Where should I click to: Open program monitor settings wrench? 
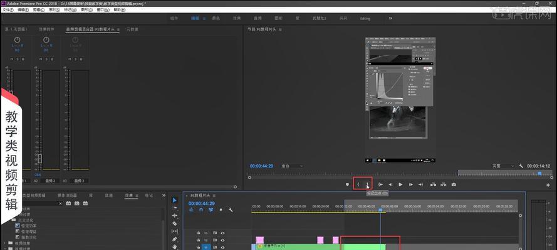(x=521, y=166)
